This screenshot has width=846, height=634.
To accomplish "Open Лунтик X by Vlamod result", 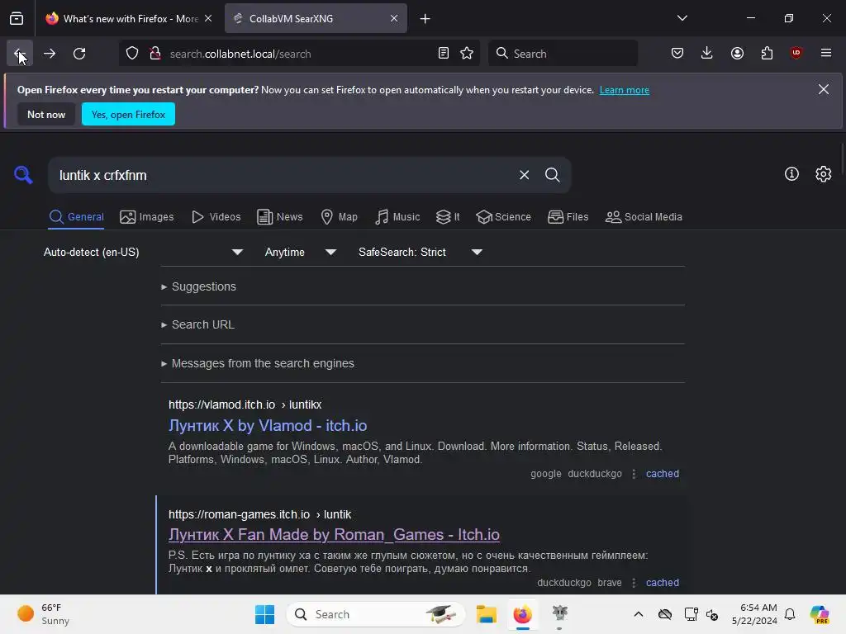I will click(268, 426).
